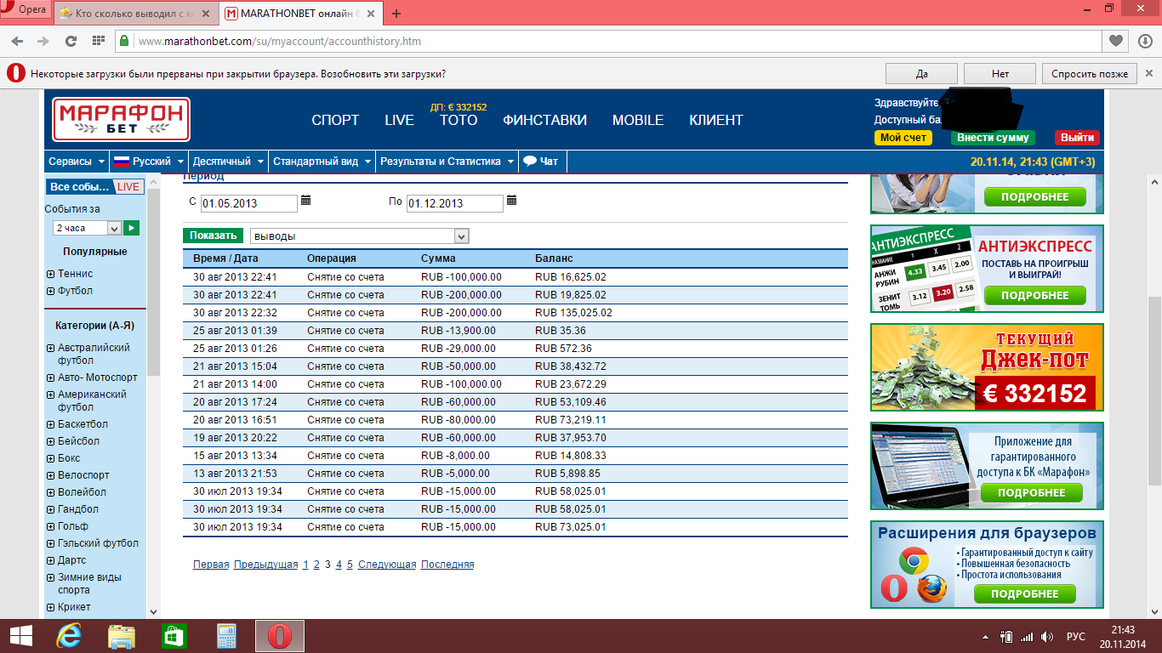
Task: Click the speed dial grid icon
Action: 98,41
